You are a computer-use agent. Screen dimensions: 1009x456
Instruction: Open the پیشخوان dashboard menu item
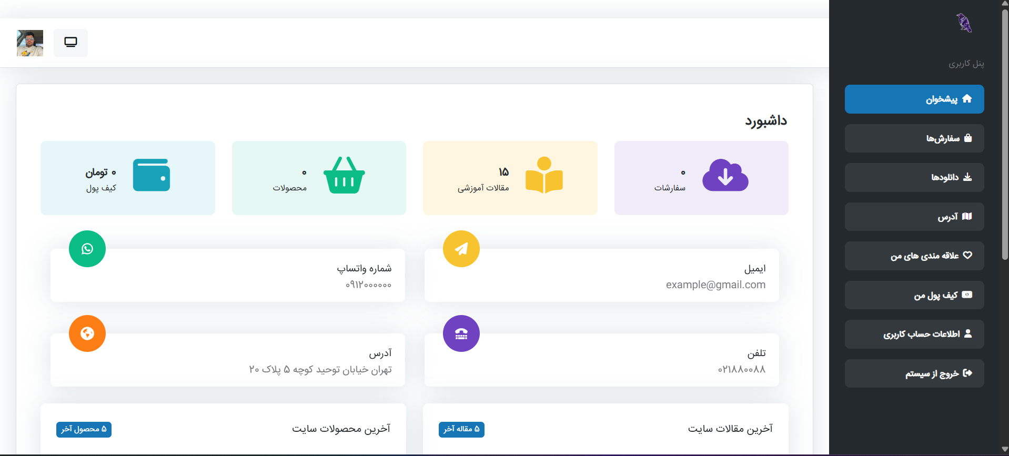[x=914, y=99]
